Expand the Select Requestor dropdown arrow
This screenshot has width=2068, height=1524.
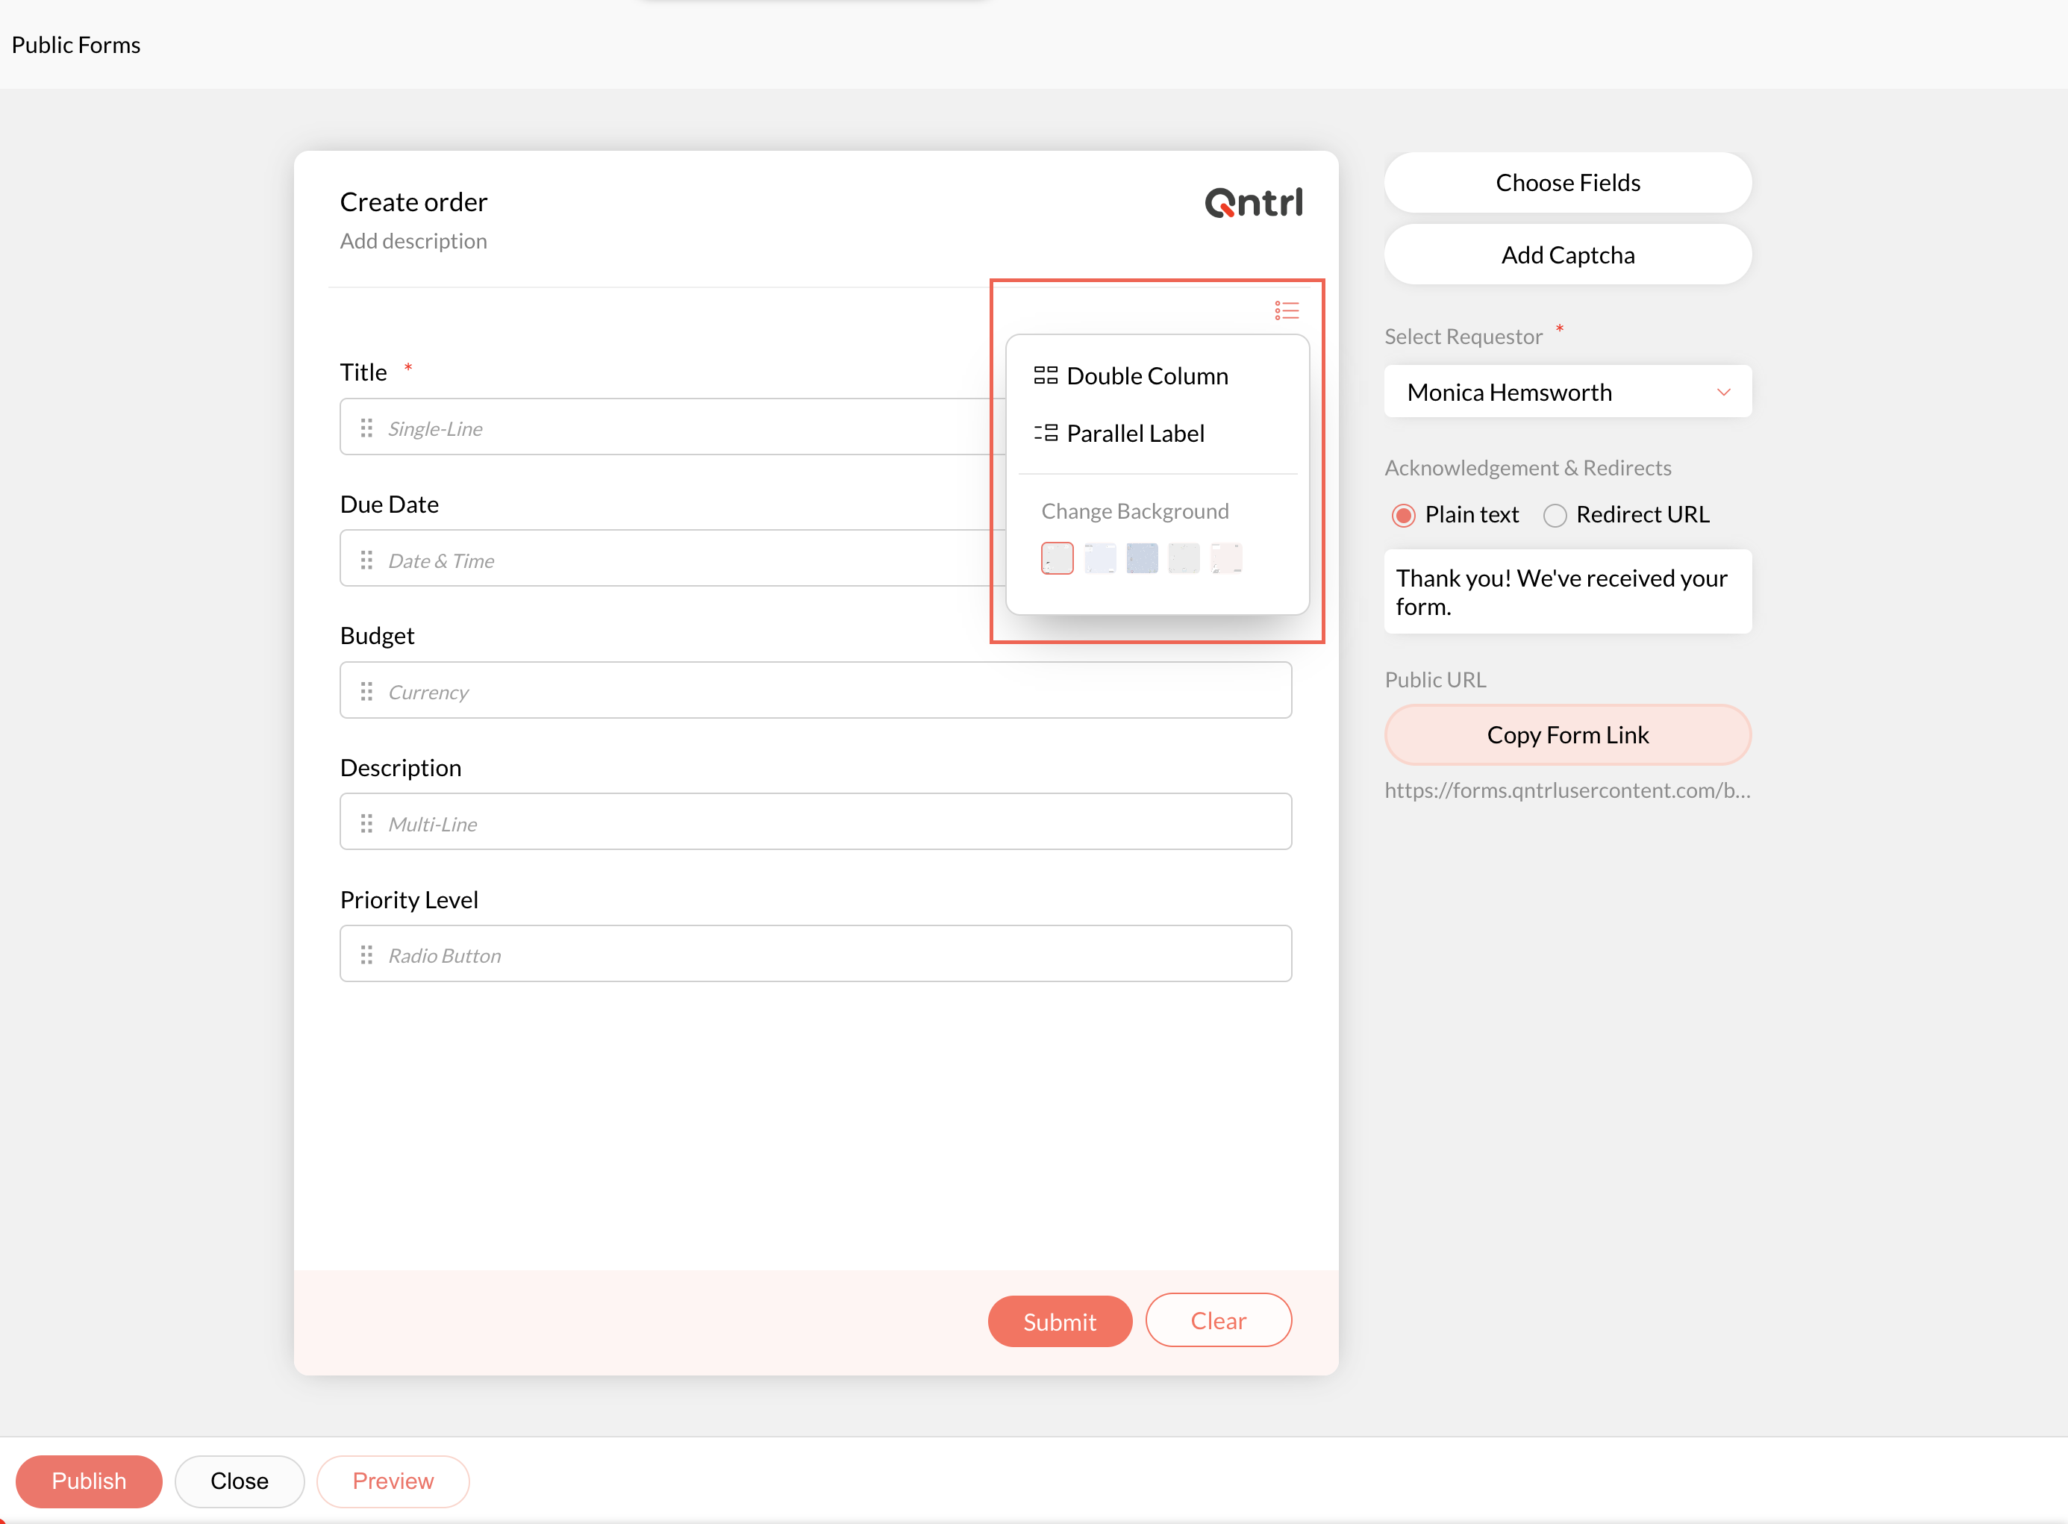pos(1722,393)
